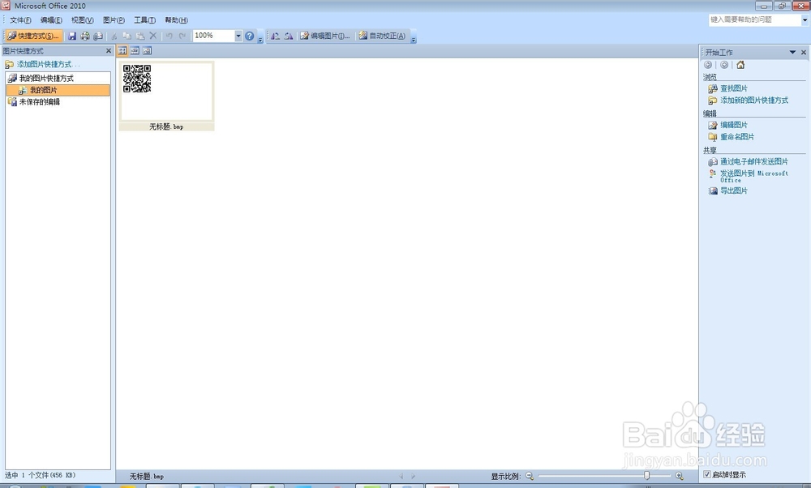Click the Print icon in toolbar
811x488 pixels.
tap(85, 36)
